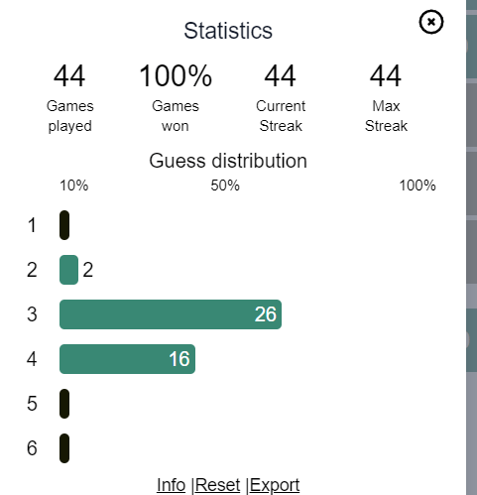Click the Statistics title
477x495 pixels.
(228, 31)
